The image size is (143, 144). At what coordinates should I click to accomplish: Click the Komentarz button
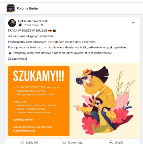[72, 142]
